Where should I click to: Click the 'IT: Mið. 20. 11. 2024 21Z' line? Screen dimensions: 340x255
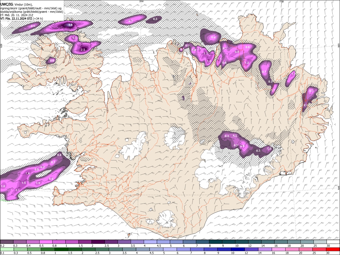(x=17, y=15)
